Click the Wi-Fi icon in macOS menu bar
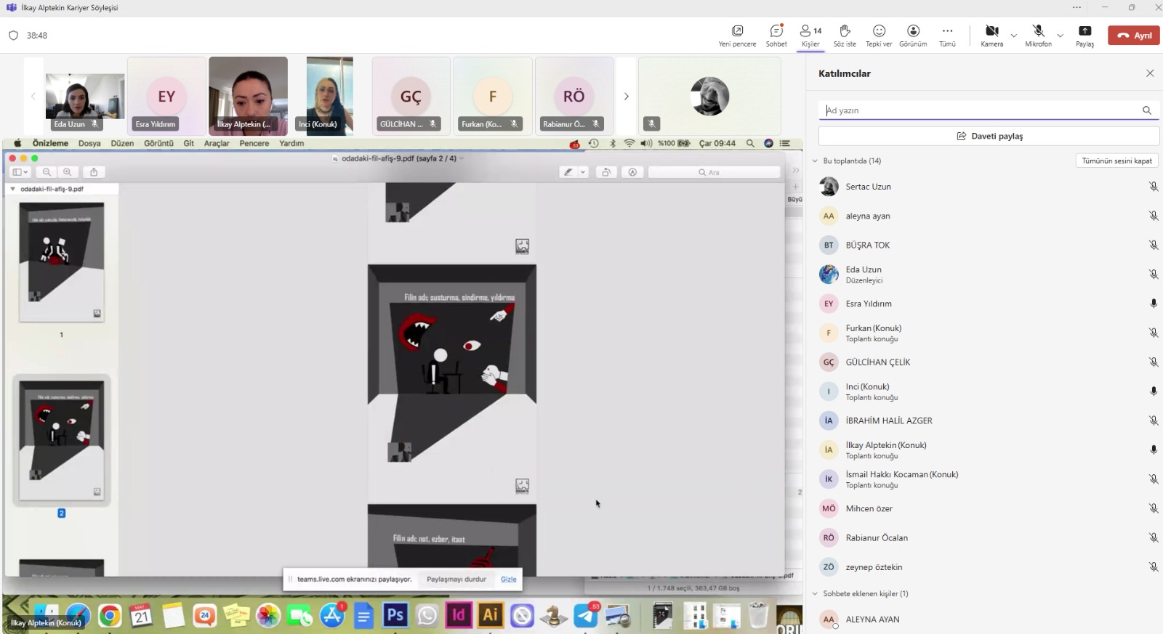The image size is (1163, 634). [629, 144]
